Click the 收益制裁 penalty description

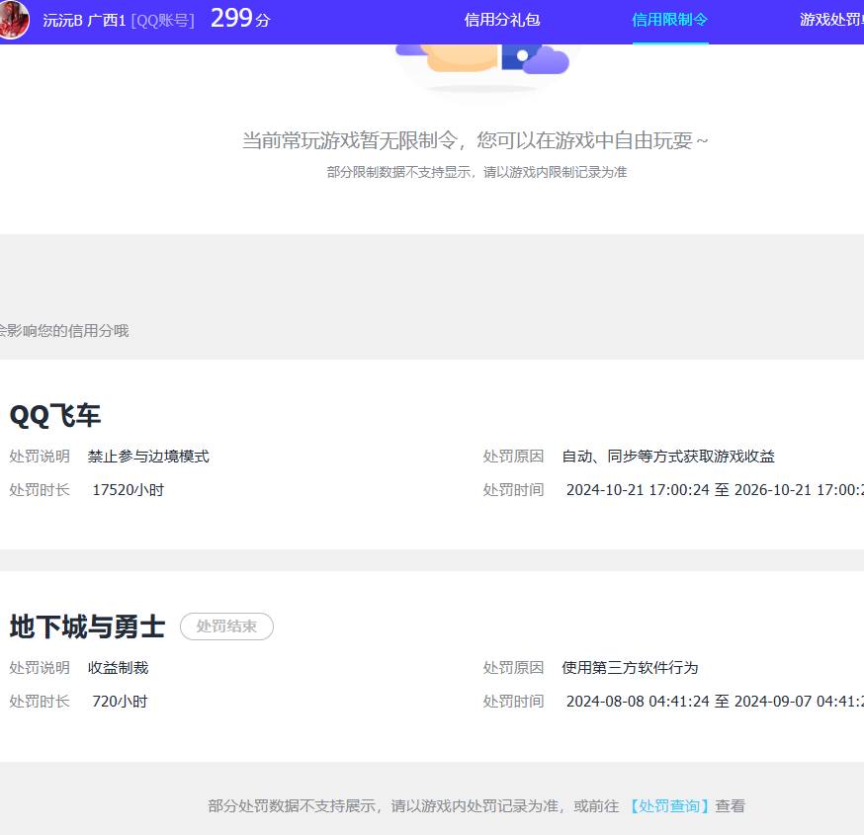(x=118, y=667)
